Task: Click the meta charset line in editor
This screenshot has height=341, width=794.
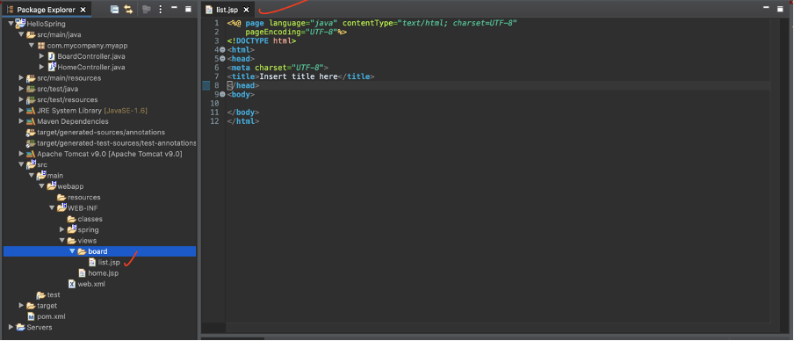Action: click(x=278, y=68)
